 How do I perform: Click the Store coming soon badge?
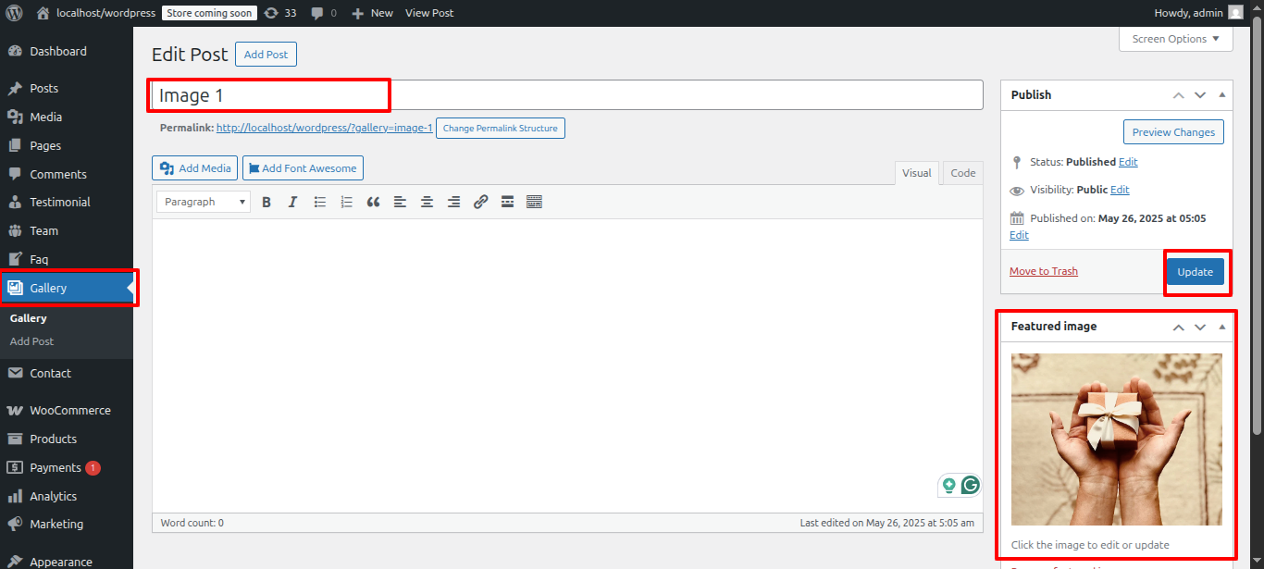[209, 13]
